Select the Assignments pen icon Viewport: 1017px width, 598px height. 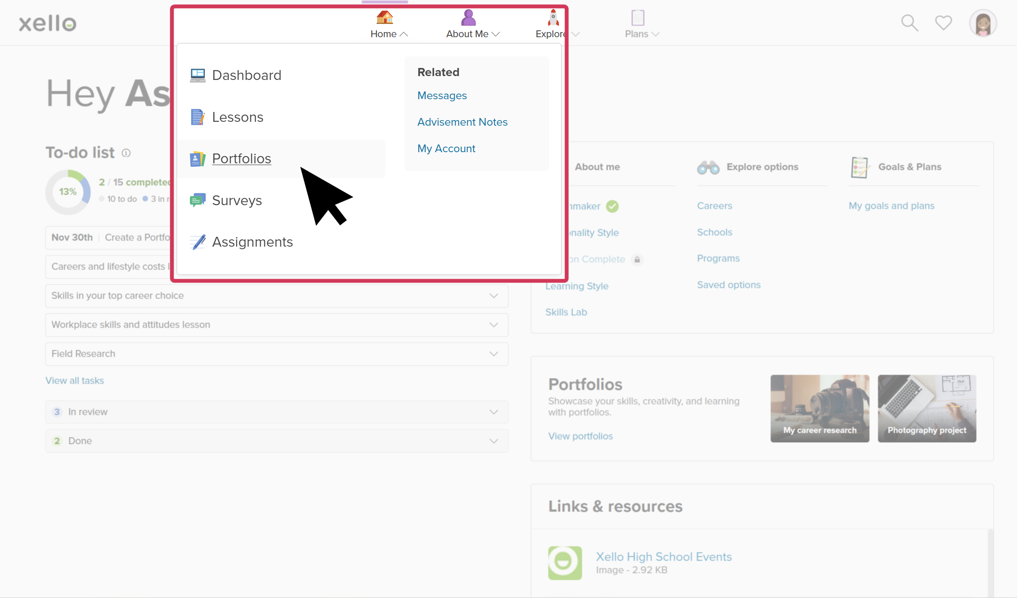tap(197, 242)
